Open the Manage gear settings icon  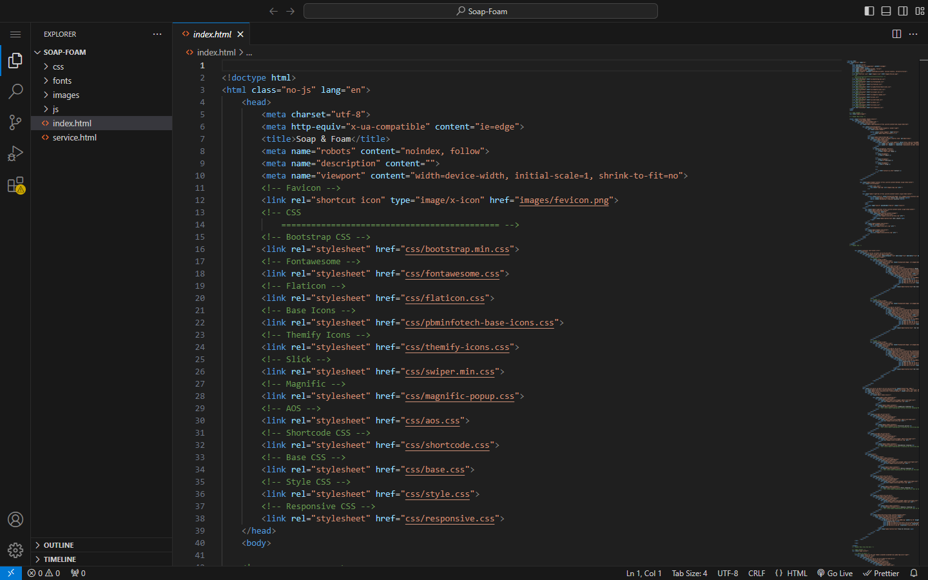coord(15,550)
